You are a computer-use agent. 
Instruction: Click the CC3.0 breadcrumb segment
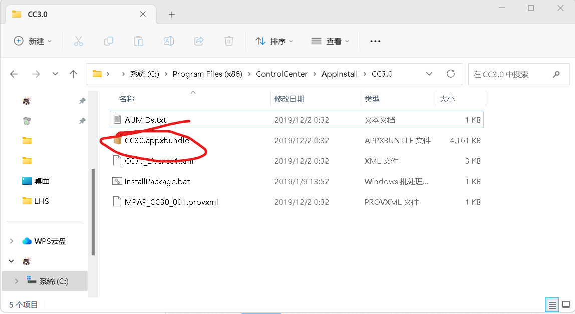[x=382, y=74]
